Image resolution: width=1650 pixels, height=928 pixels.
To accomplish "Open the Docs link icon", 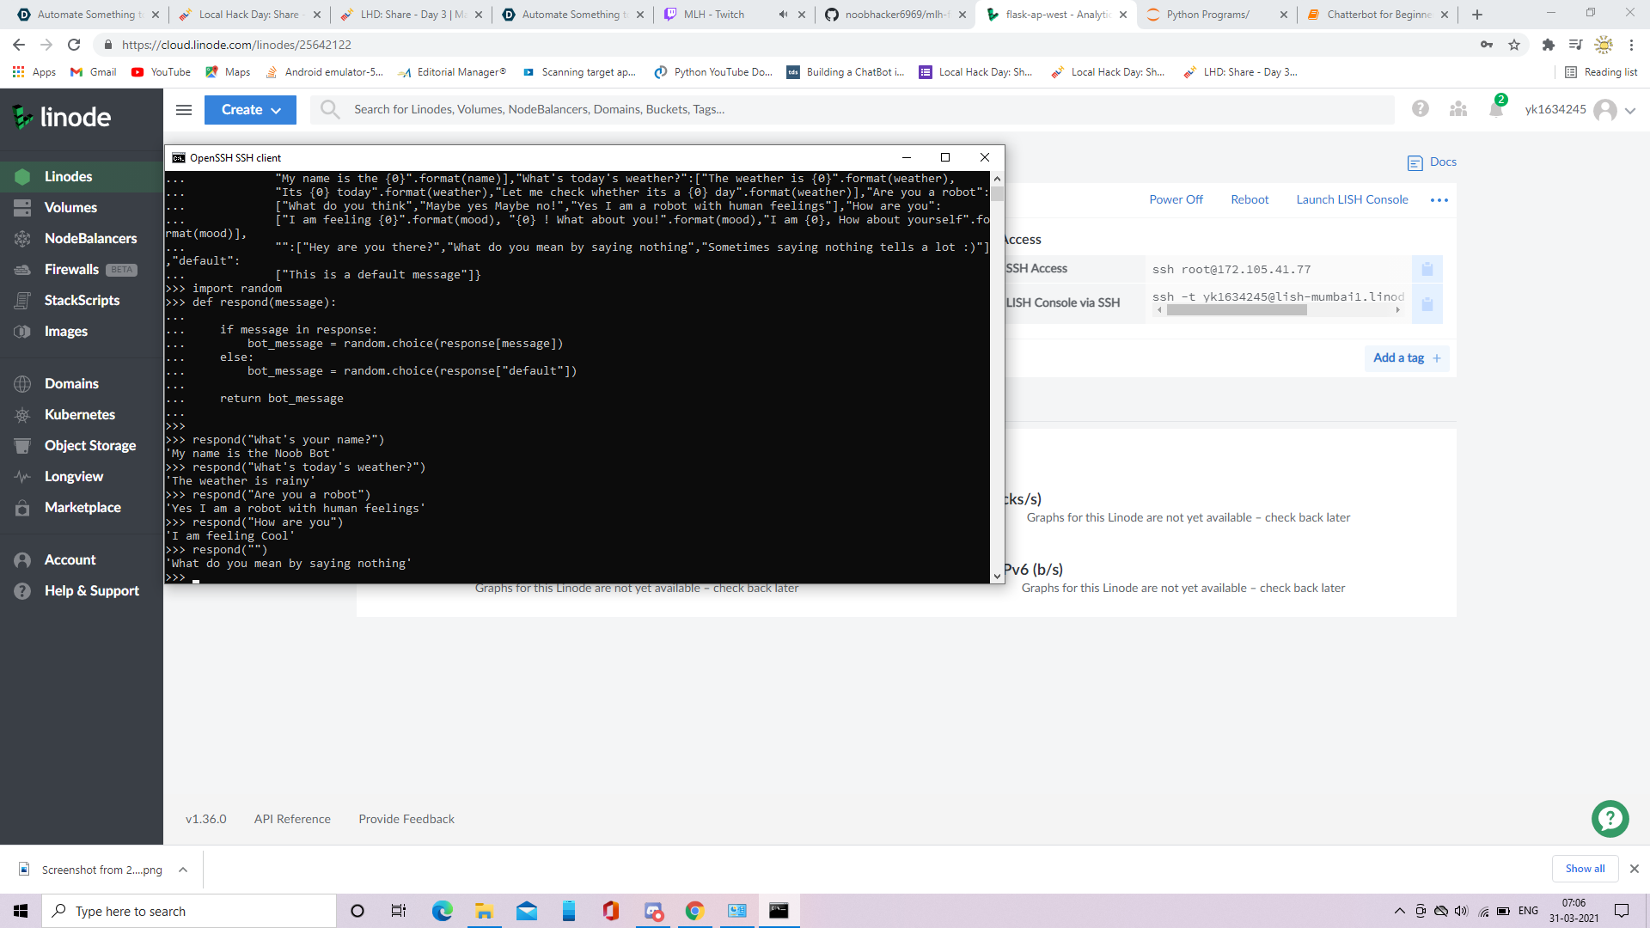I will (1415, 163).
